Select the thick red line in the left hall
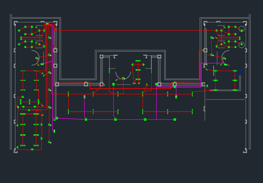This screenshot has height=183, width=263. point(93,112)
